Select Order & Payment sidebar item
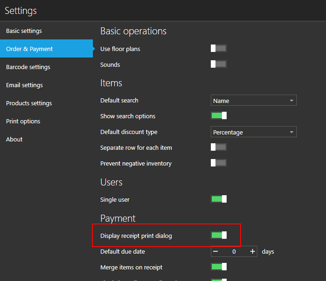The height and width of the screenshot is (281, 326). pos(30,49)
